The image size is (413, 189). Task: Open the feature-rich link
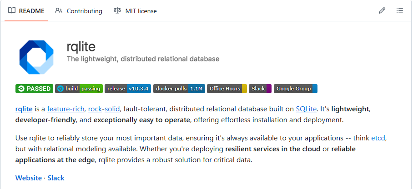66,109
